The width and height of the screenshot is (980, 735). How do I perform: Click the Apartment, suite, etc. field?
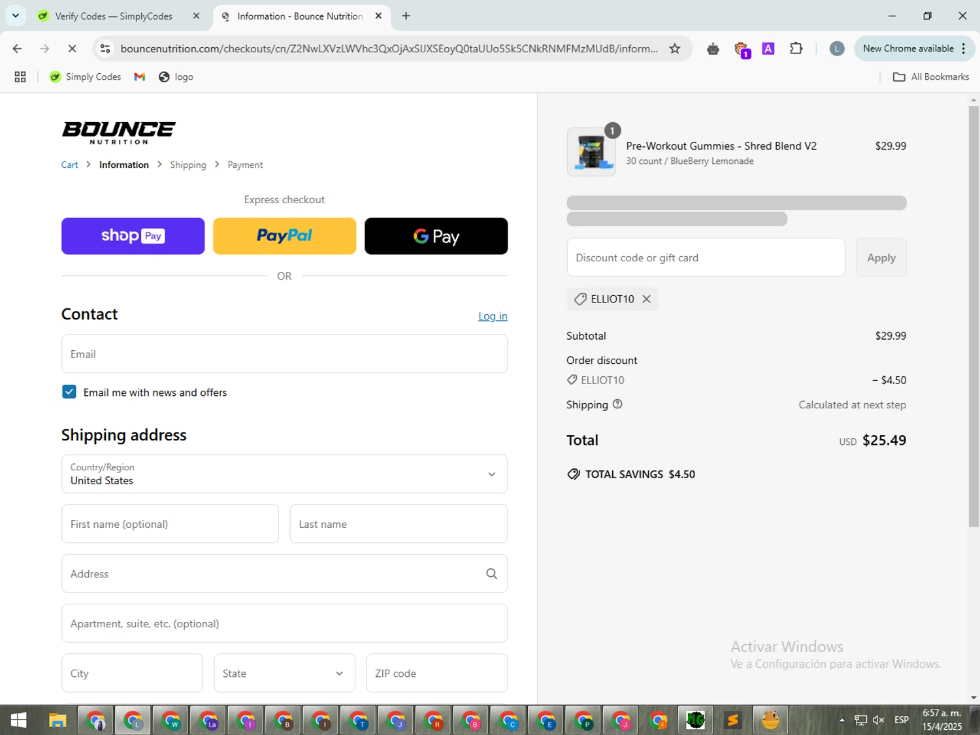(x=284, y=623)
